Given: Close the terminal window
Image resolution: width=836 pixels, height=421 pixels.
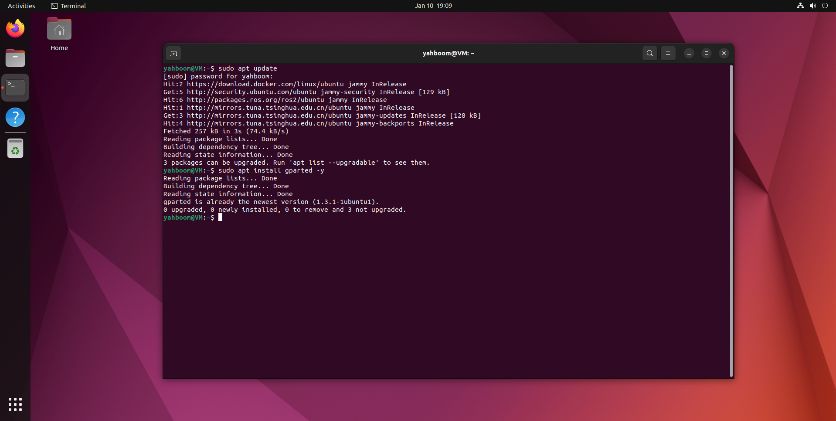Looking at the screenshot, I should (x=724, y=53).
